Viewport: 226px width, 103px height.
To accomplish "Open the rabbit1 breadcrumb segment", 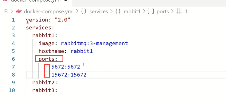I will (x=132, y=12).
